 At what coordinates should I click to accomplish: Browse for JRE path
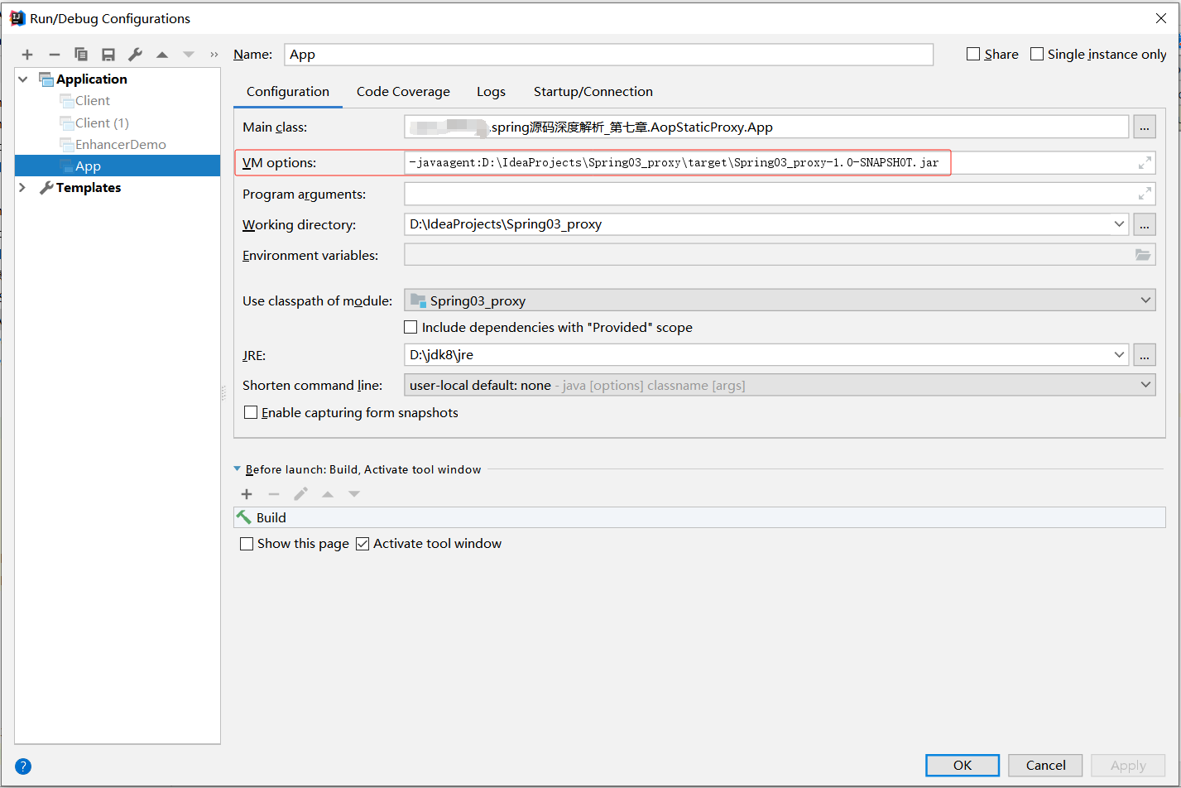tap(1145, 355)
